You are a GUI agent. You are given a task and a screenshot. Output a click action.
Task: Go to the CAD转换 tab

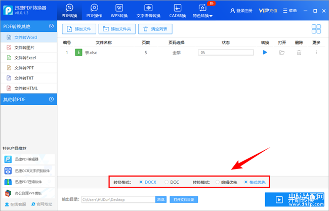[x=178, y=11]
